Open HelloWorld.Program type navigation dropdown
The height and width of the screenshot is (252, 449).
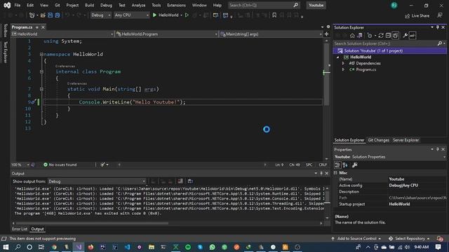click(167, 34)
